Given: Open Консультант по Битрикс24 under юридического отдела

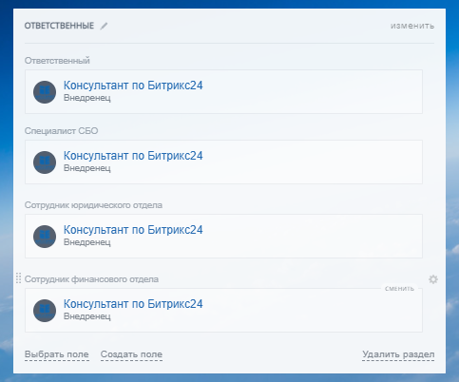Looking at the screenshot, I should point(133,230).
